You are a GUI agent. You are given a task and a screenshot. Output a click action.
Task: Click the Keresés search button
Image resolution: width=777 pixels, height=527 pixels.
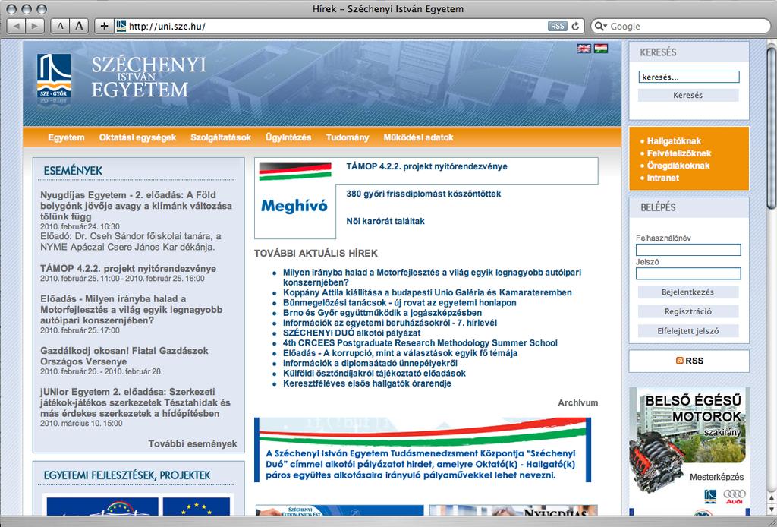687,95
